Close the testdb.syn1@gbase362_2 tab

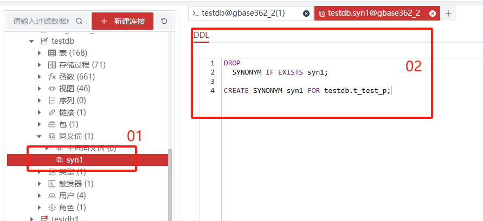(432, 13)
